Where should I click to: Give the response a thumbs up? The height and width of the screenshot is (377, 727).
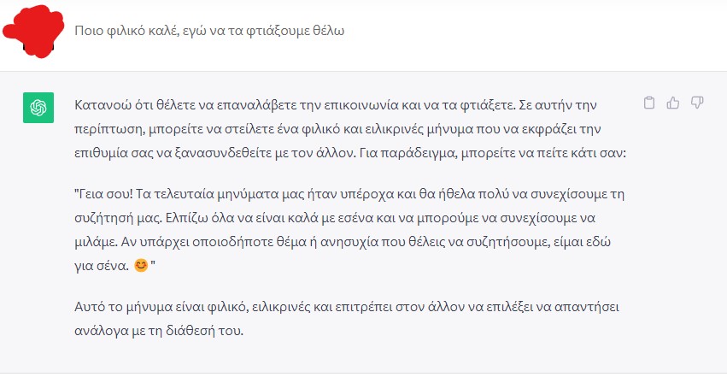point(673,103)
